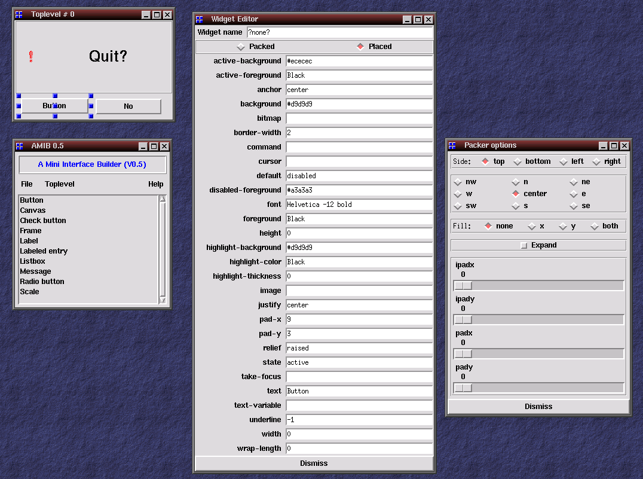Open the Help menu in AMIB
Image resolution: width=643 pixels, height=479 pixels.
click(155, 184)
